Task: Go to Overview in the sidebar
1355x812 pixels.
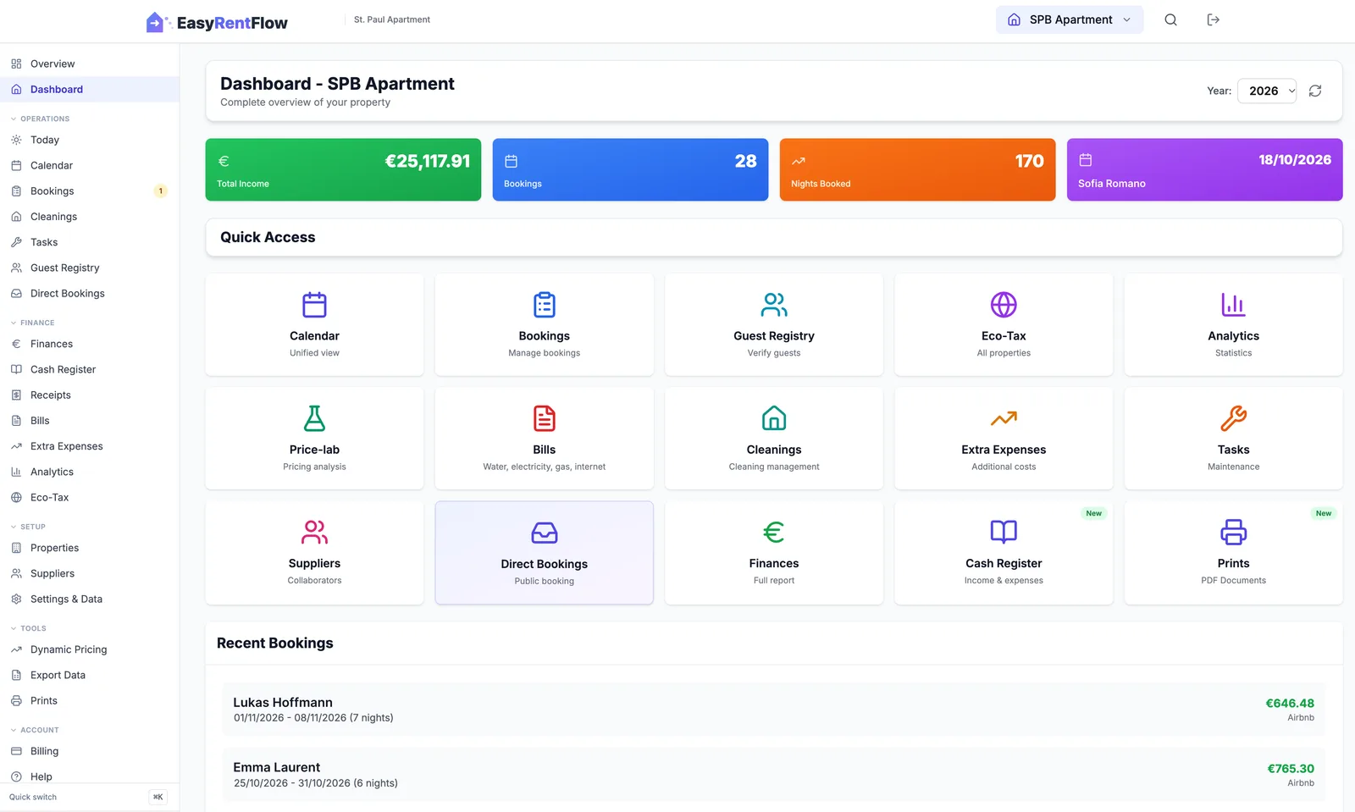Action: (90, 64)
